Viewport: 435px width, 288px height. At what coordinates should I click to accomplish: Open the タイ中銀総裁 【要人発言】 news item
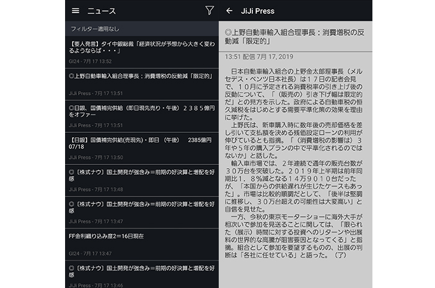point(141,48)
